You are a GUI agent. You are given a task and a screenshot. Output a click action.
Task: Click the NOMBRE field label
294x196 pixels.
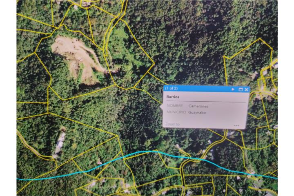pos(175,106)
